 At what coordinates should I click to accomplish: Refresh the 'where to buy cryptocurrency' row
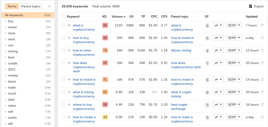[262, 104]
